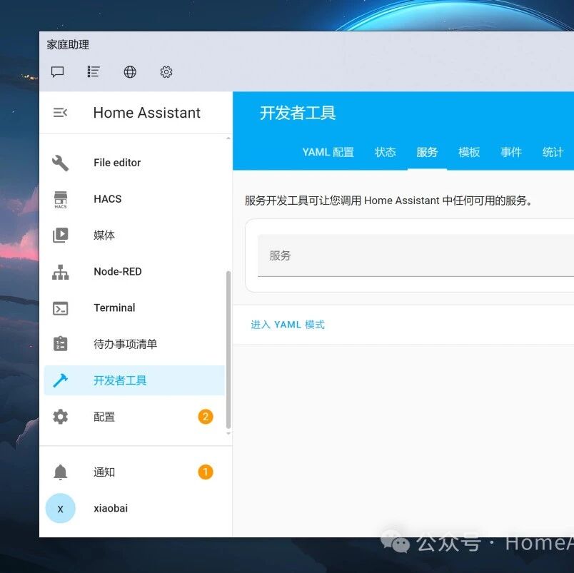The height and width of the screenshot is (573, 574).
Task: Click the list view icon in top toolbar
Action: coord(94,72)
